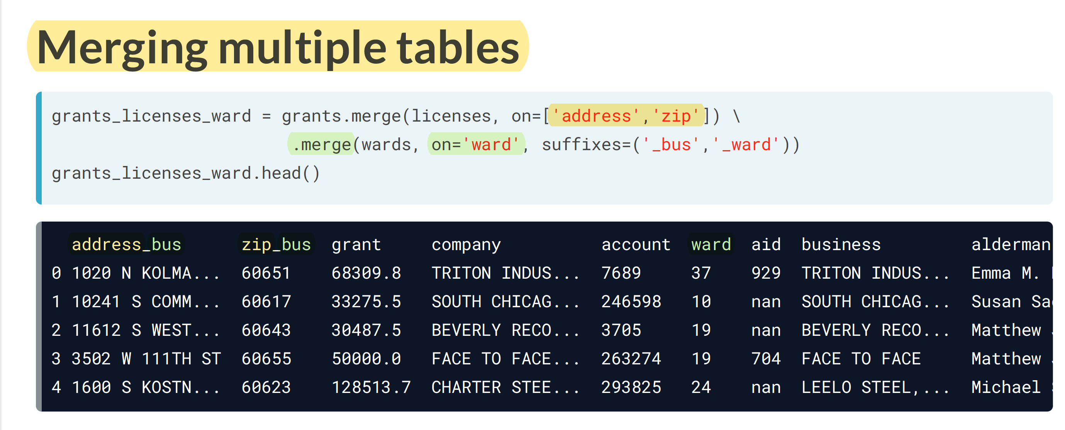The image size is (1065, 430).
Task: Click the zip_bus column header
Action: [276, 244]
